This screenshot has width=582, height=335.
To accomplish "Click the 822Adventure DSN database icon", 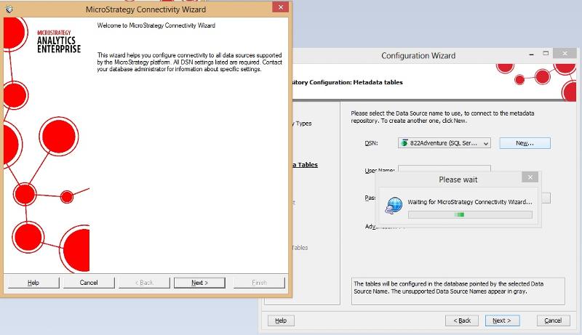I will pyautogui.click(x=404, y=143).
